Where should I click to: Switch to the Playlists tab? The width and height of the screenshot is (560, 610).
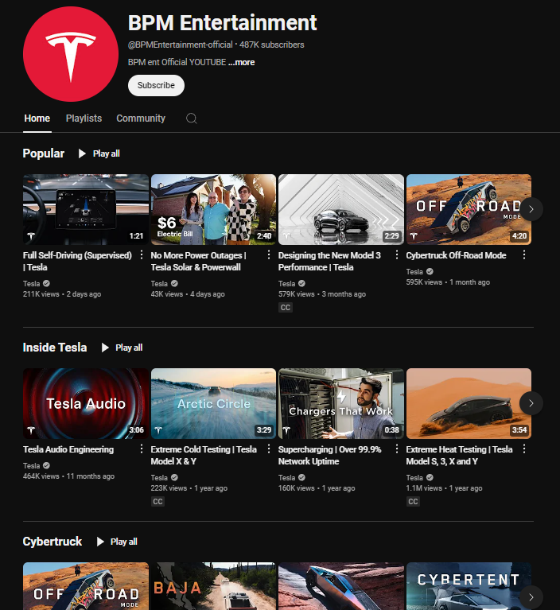coord(84,119)
